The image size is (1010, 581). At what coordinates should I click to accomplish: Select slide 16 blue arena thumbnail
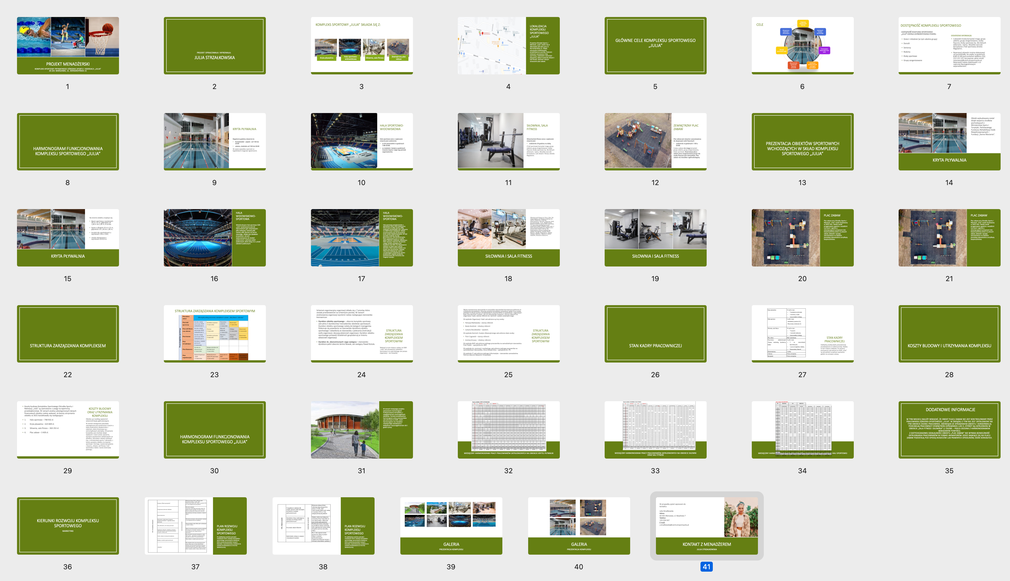[x=215, y=237]
